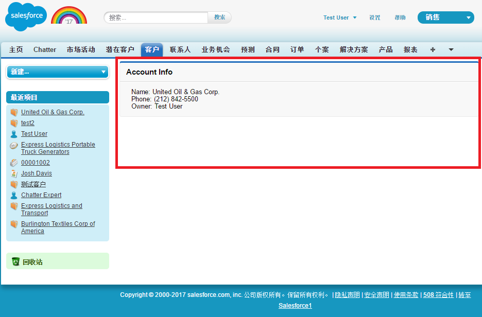Screen dimensions: 482x317
Task: Click the Name: United Oil & Gas Corp. line
Action: 175,92
